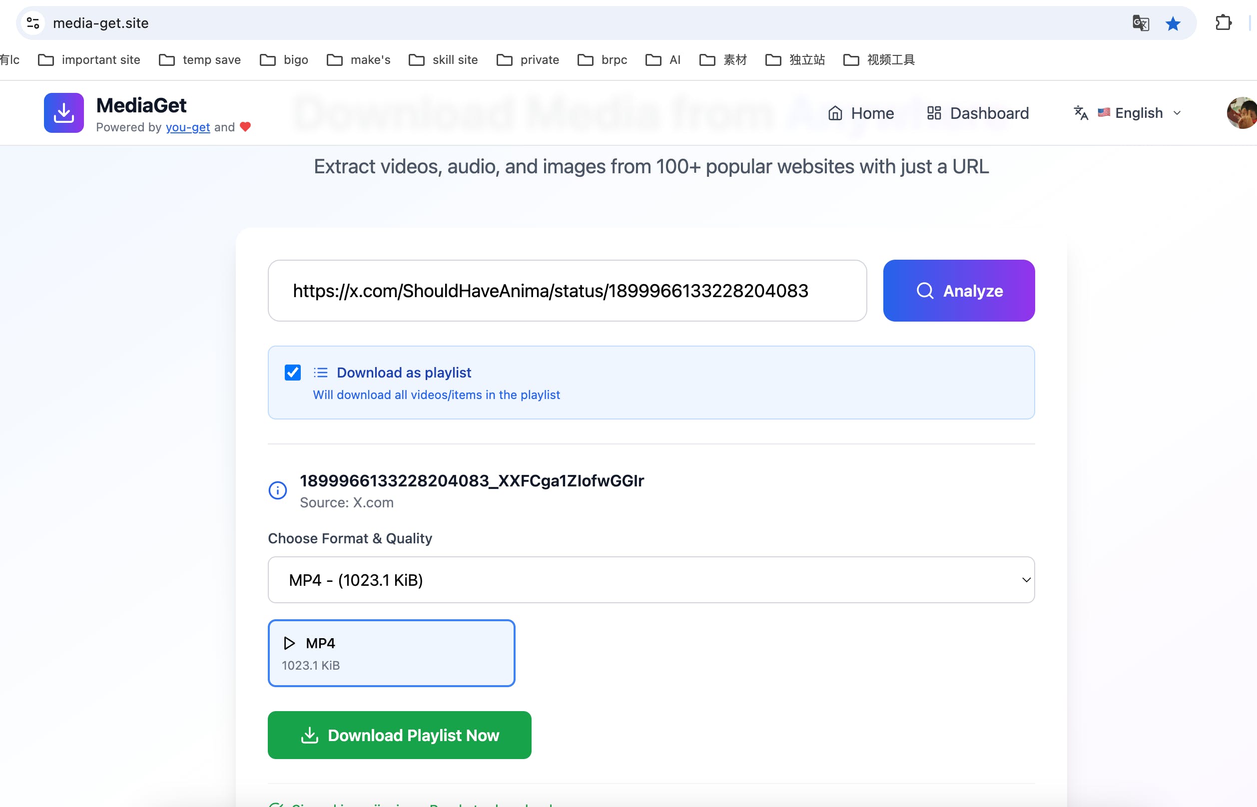Open the browser extensions puzzle icon
This screenshot has height=807, width=1257.
tap(1223, 23)
